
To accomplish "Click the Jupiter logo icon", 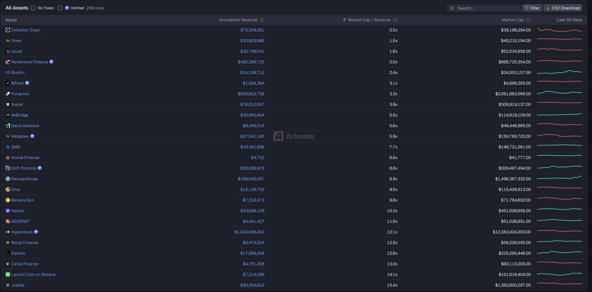I will [7, 285].
